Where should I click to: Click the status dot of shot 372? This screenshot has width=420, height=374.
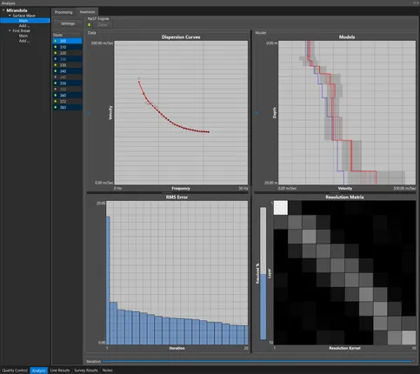[56, 101]
